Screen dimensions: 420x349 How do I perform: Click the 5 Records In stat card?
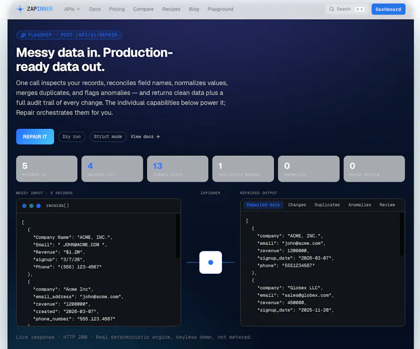47,169
